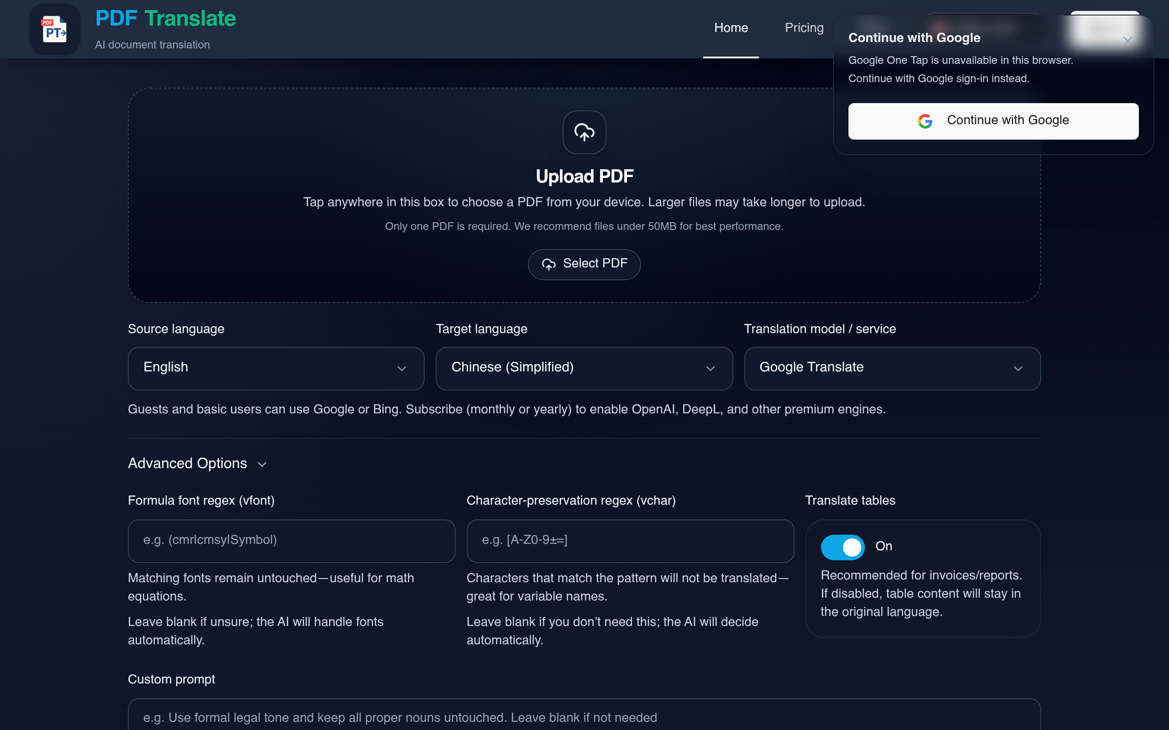Screen dimensions: 1169x730
Task: Click the 'Translation model / service' label
Action: click(x=820, y=329)
